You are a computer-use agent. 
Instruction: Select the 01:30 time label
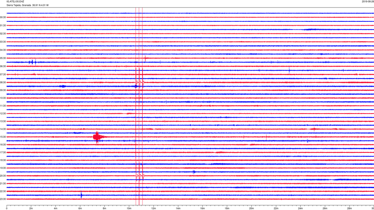pyautogui.click(x=3, y=26)
